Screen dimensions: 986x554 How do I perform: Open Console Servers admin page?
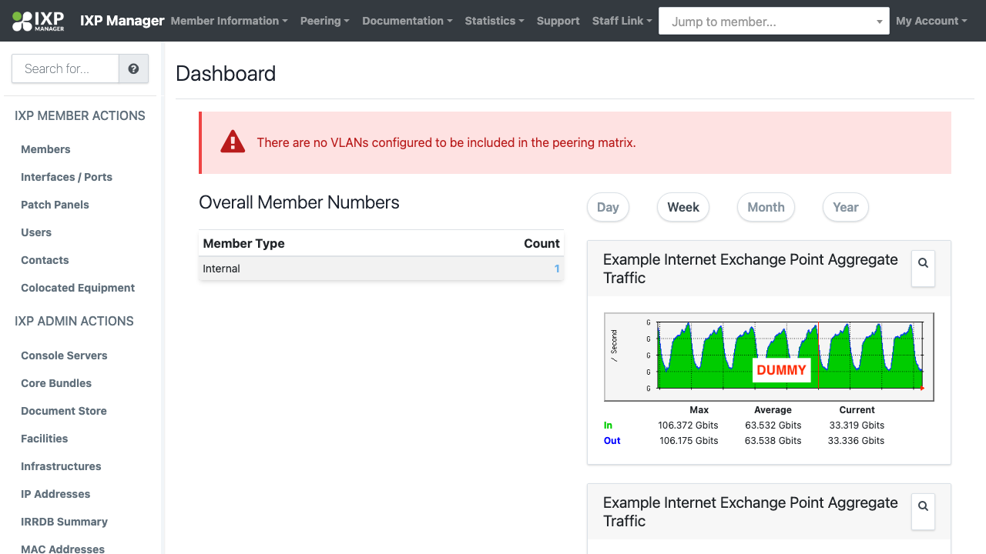click(x=64, y=355)
